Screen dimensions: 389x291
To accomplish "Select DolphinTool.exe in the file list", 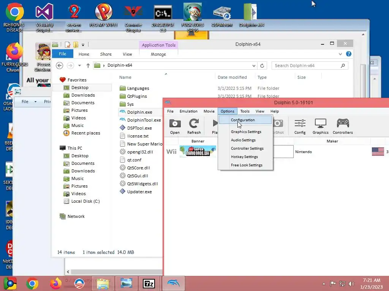I will pyautogui.click(x=144, y=120).
